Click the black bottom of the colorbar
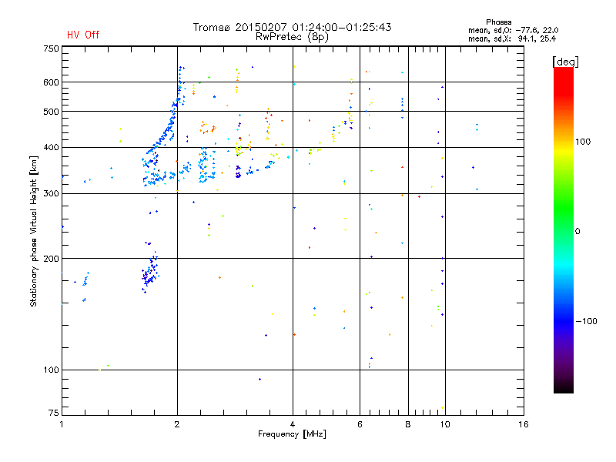Screen dimensions: 616x462 point(564,387)
